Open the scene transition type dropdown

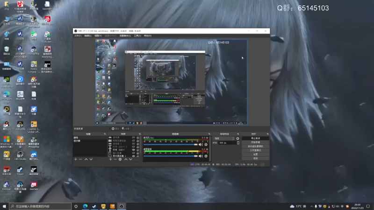coord(224,139)
